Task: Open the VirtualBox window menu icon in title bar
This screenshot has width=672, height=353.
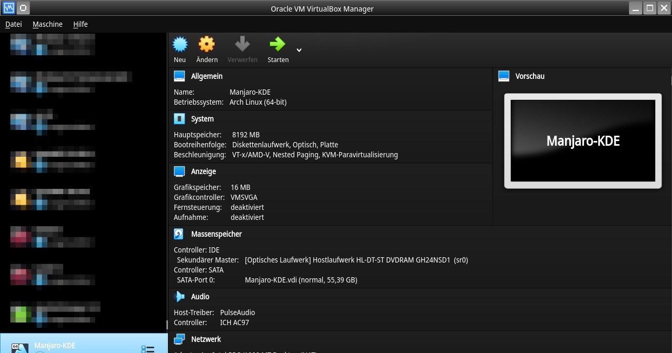Action: point(9,8)
